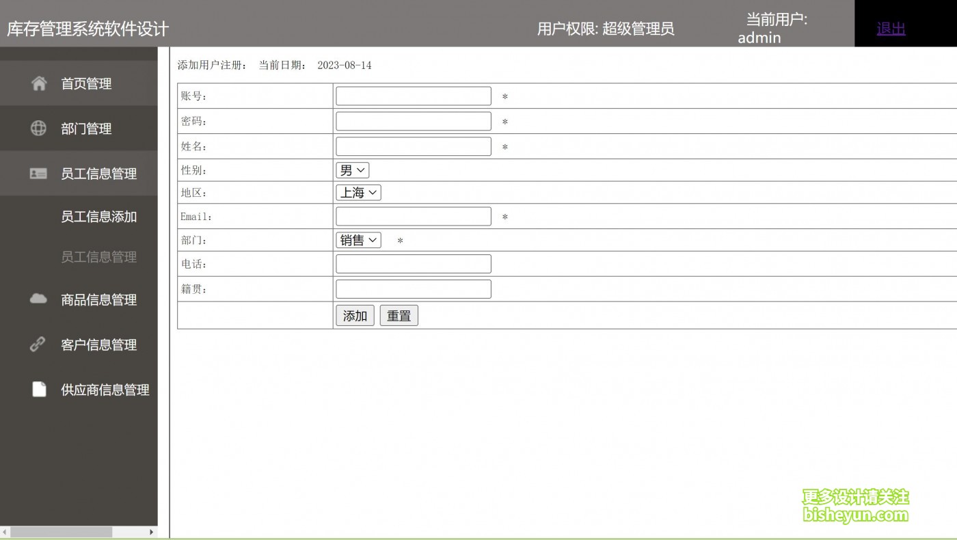The width and height of the screenshot is (957, 540).
Task: Click the 账号 label cell
Action: (x=255, y=96)
